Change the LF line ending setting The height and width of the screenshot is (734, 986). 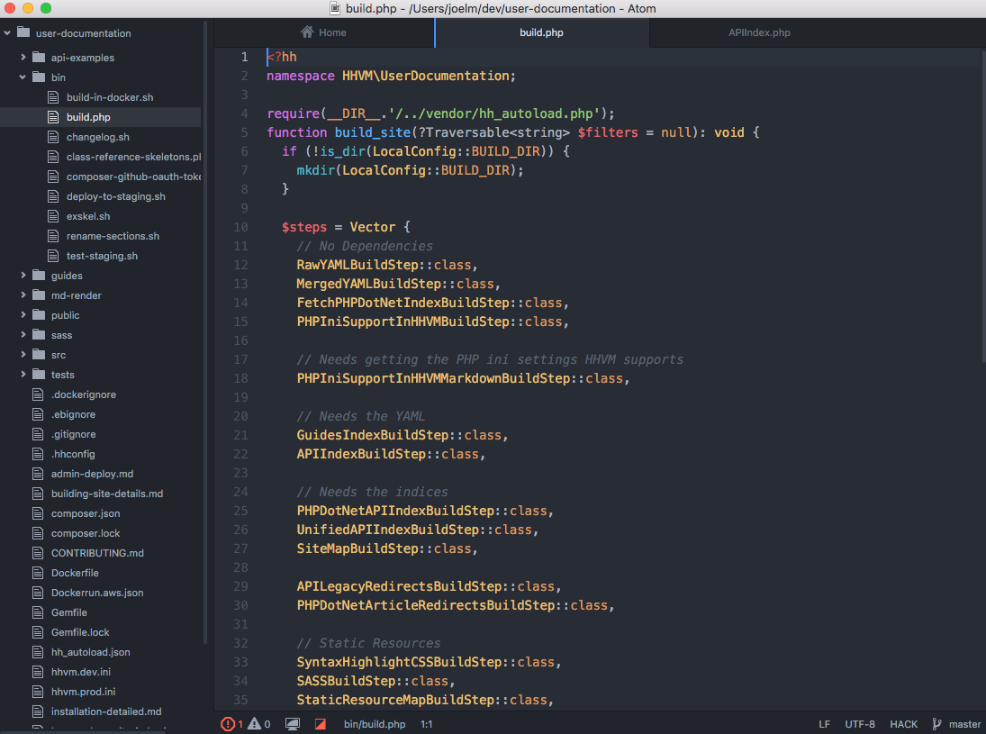click(x=825, y=724)
